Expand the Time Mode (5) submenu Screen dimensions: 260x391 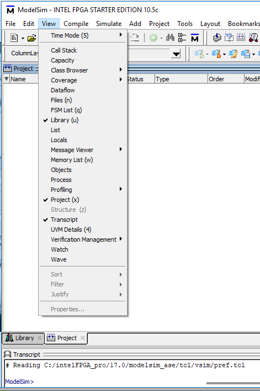(83, 35)
